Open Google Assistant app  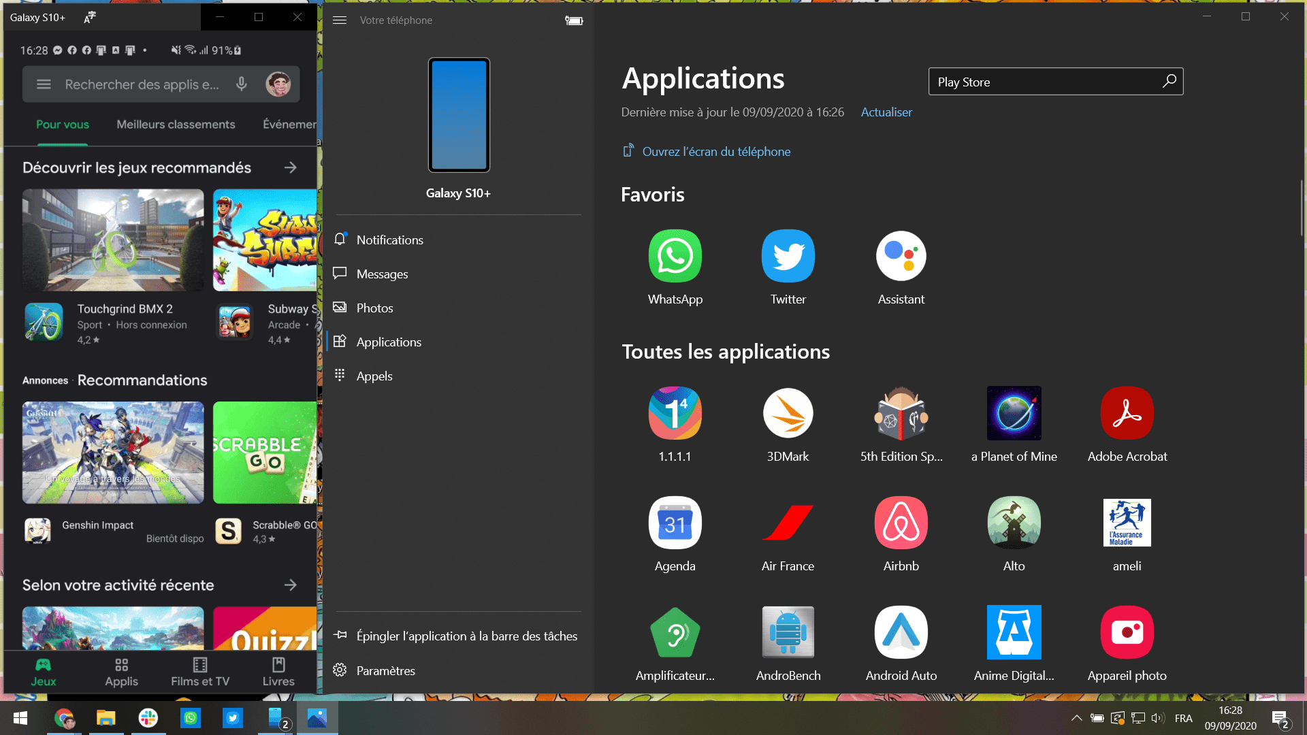(x=901, y=256)
